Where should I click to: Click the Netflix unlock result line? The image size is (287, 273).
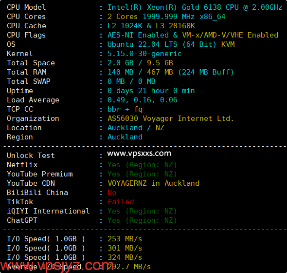click(142, 165)
